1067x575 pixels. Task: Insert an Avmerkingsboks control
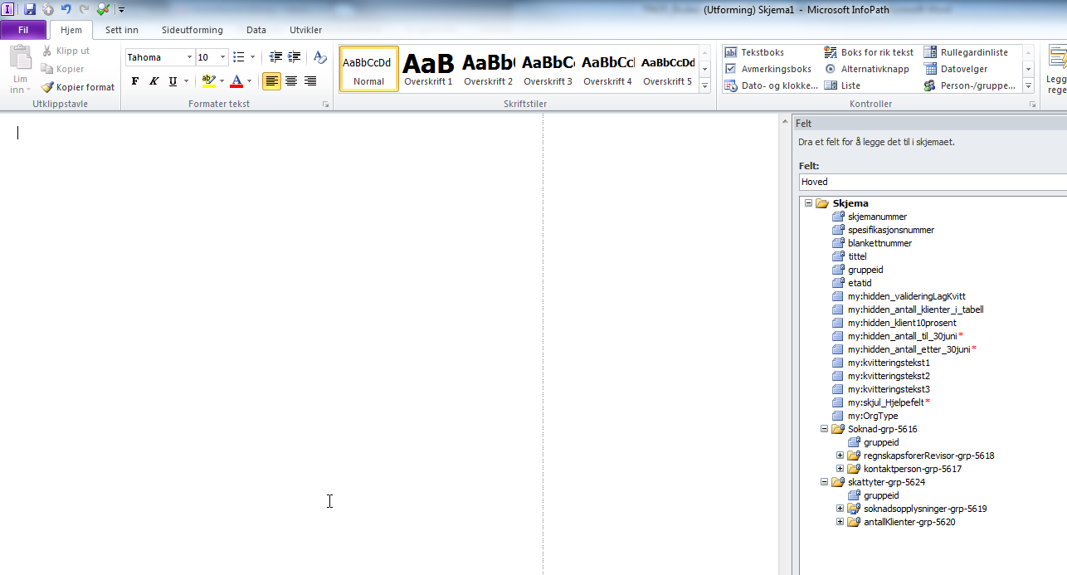point(768,69)
